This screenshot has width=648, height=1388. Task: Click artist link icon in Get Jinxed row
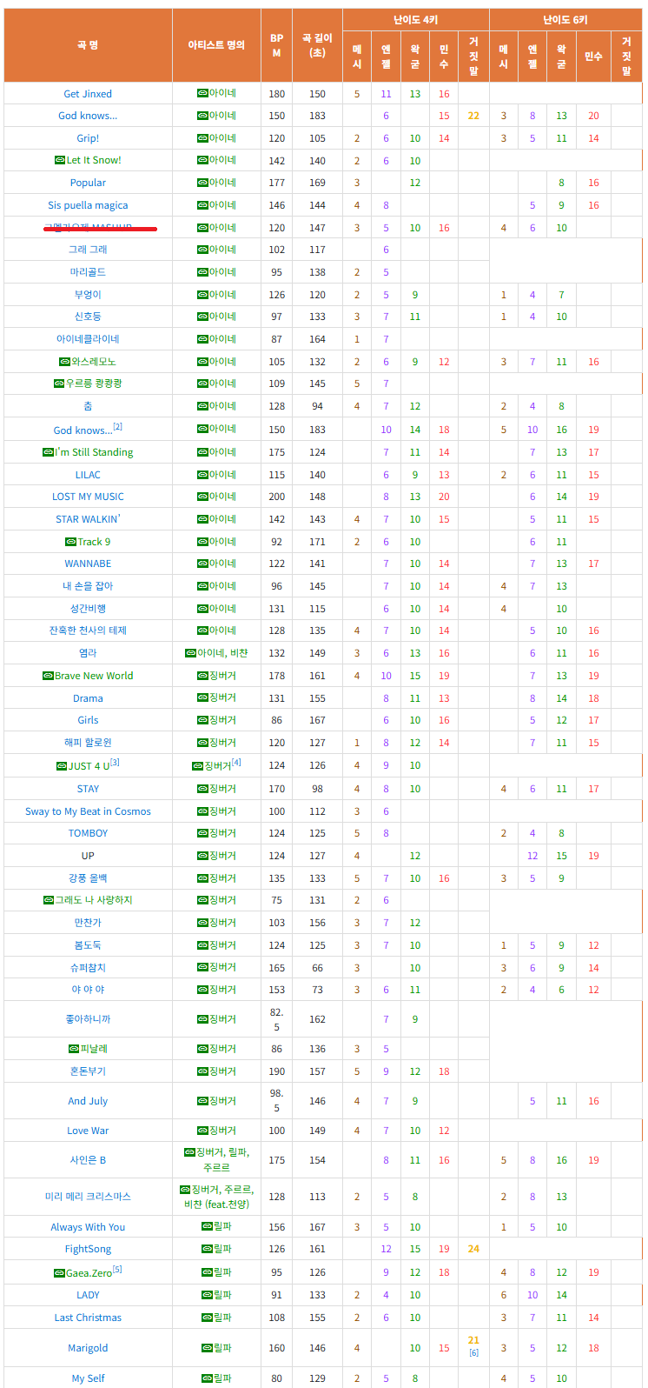pos(202,93)
